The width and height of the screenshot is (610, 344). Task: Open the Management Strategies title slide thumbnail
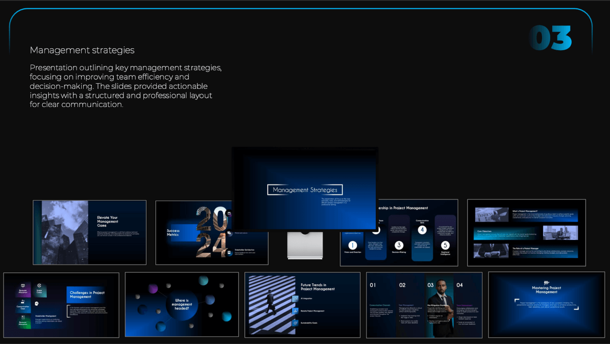point(305,189)
